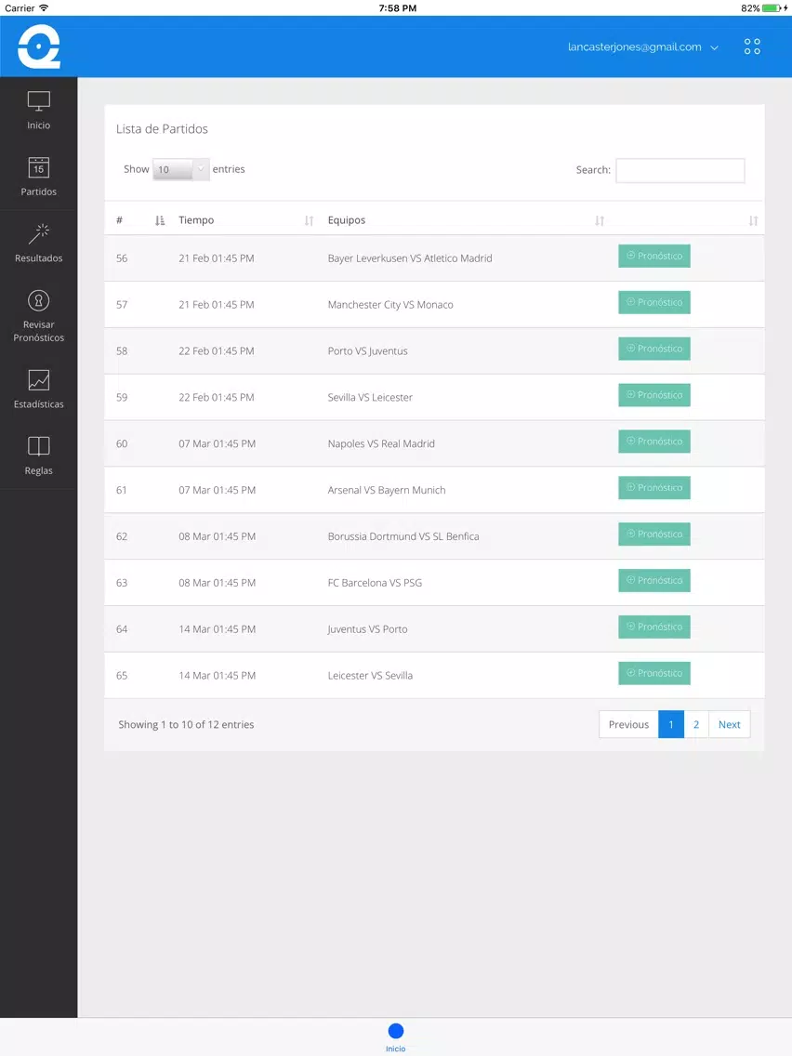The height and width of the screenshot is (1056, 792).
Task: Click 'Showing 1 to 10 of 12 entries' text
Action: tap(186, 725)
